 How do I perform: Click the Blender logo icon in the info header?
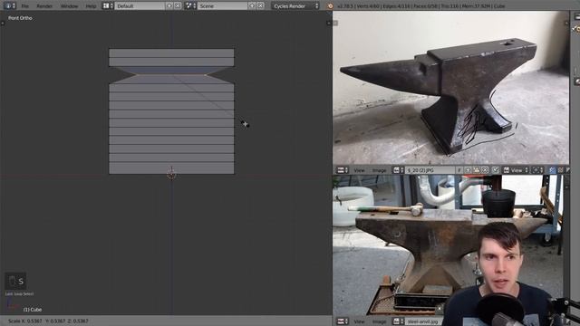click(330, 6)
